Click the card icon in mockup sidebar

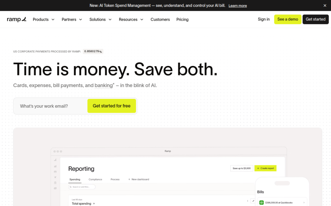tap(55, 172)
